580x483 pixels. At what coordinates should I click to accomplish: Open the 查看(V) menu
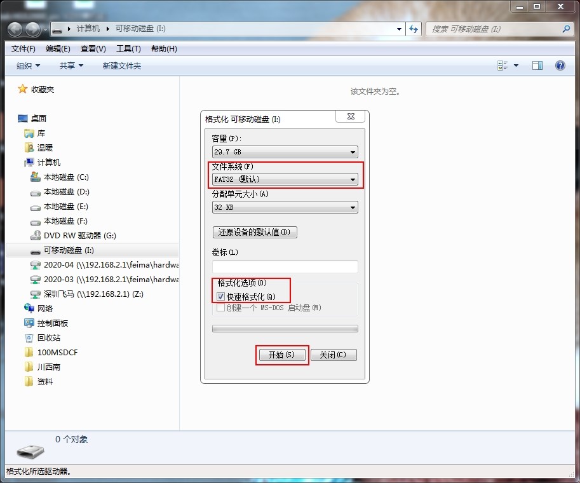[x=93, y=49]
